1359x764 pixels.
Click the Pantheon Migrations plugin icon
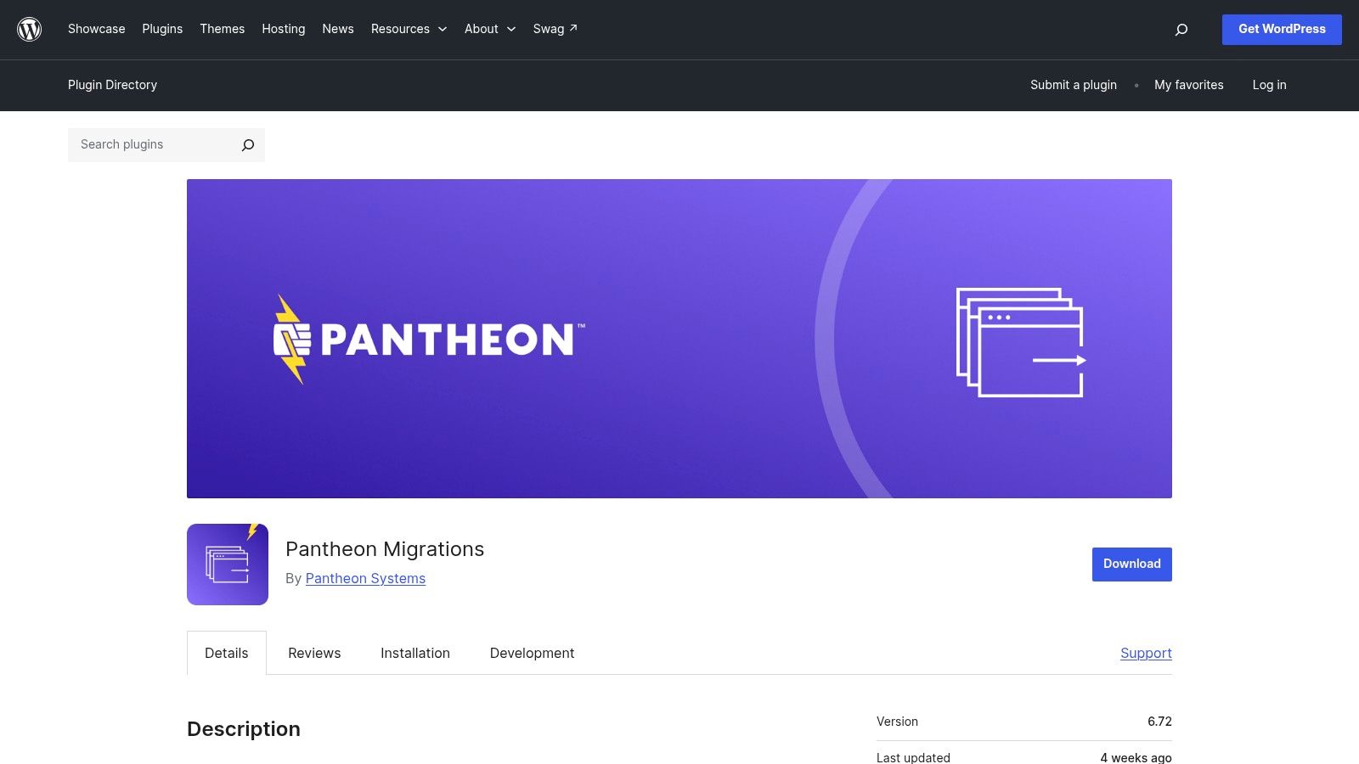[x=228, y=565]
